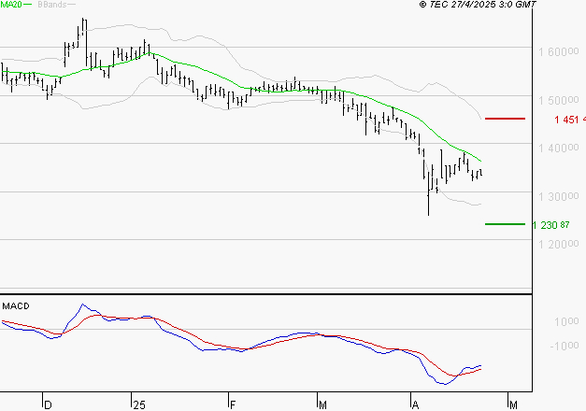Click the F month marker on time axis
Viewport: 586px width, 411px height.
pos(231,404)
